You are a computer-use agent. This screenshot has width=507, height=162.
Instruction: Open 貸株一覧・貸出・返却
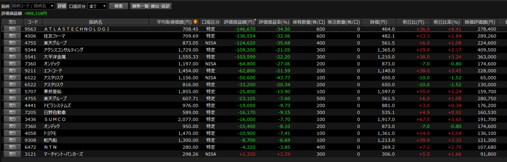tap(151, 6)
